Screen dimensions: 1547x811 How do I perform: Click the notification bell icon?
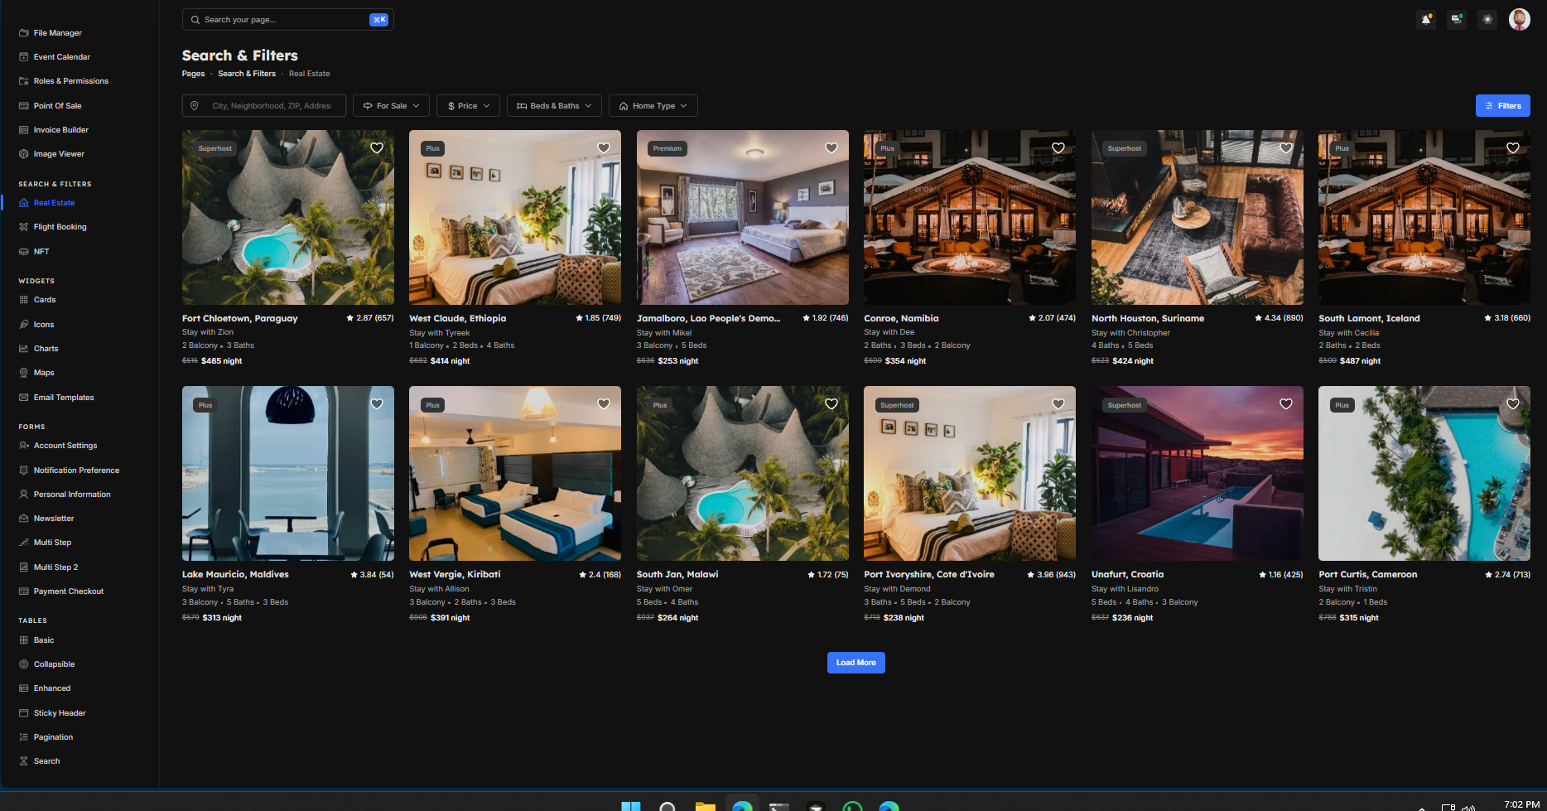coord(1426,19)
